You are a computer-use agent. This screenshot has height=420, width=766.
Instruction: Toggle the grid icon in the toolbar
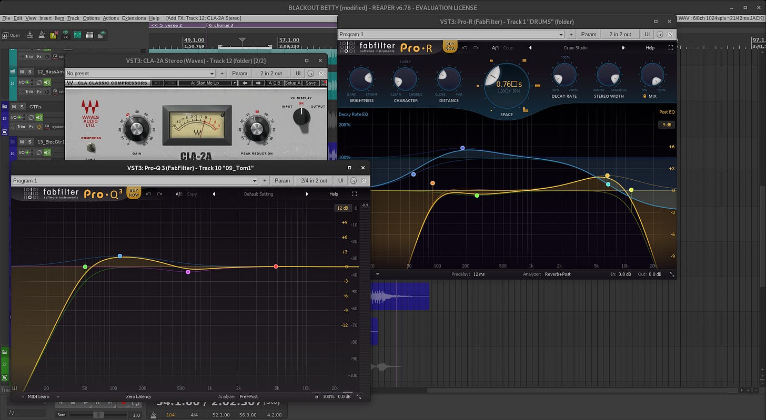89,35
